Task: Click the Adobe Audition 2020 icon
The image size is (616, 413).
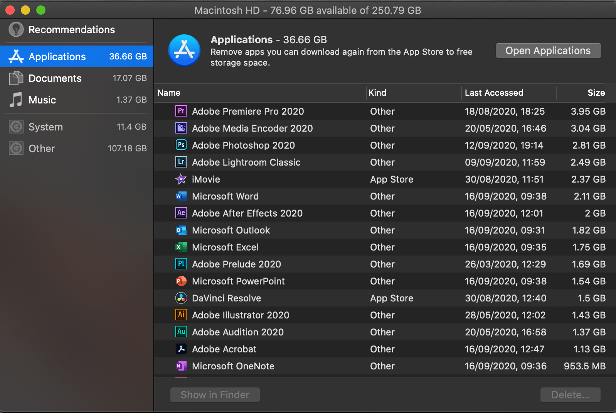Action: [181, 332]
